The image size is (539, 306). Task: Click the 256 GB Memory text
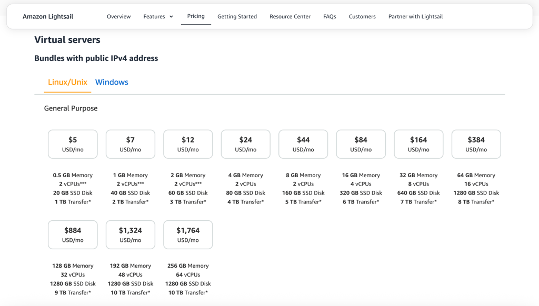(x=188, y=266)
